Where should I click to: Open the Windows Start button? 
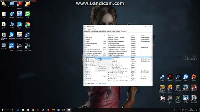[2, 110]
